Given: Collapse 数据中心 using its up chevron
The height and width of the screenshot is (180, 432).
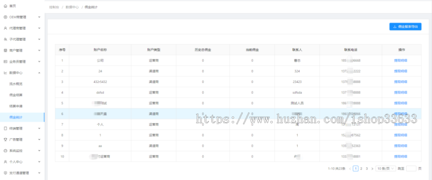Looking at the screenshot, I should tap(39, 73).
